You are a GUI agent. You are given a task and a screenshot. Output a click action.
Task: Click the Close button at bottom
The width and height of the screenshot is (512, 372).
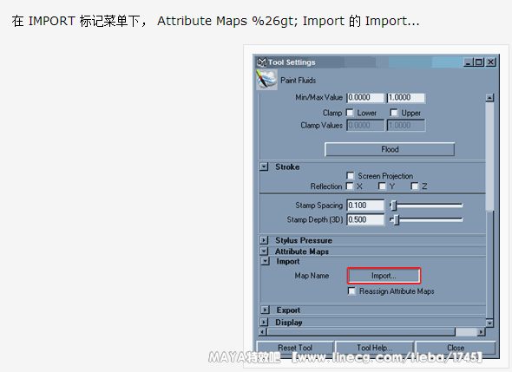[456, 348]
